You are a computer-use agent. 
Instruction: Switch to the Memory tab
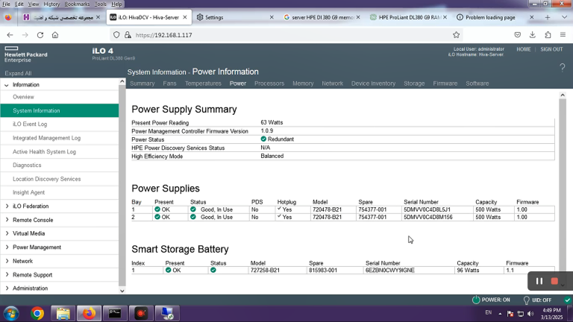click(x=303, y=83)
